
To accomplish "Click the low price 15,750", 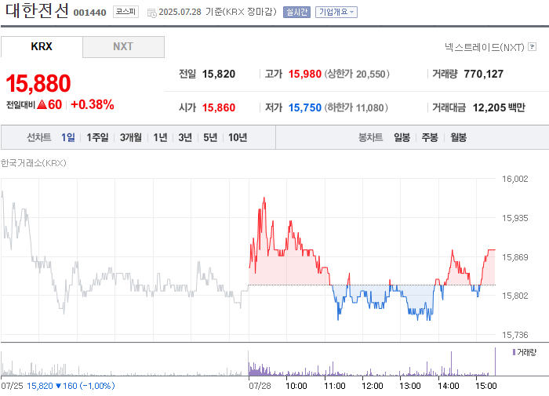I will 304,107.
